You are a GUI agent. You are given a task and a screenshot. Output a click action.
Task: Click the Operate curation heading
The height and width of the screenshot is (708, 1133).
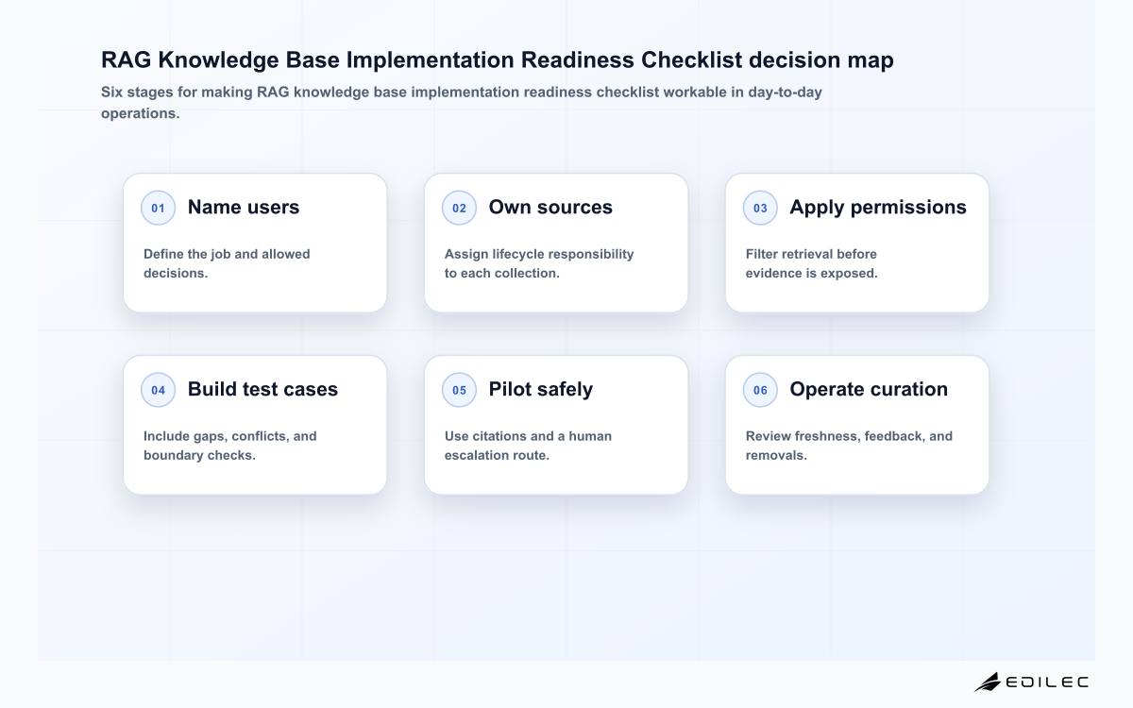point(869,390)
